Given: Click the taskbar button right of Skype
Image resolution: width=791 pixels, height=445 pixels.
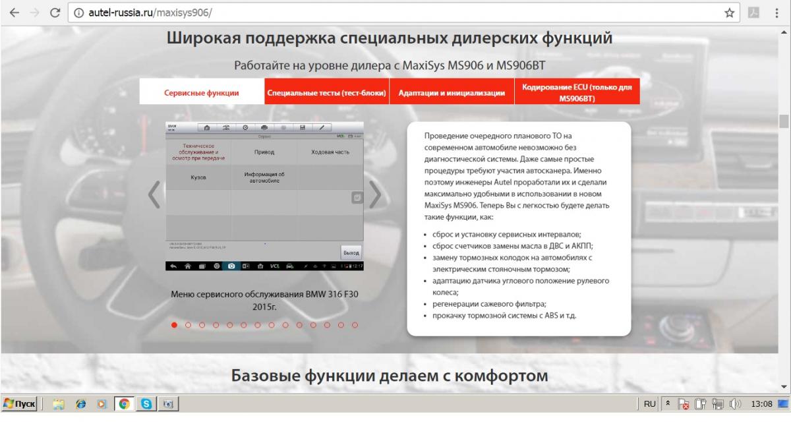Looking at the screenshot, I should click(x=167, y=403).
